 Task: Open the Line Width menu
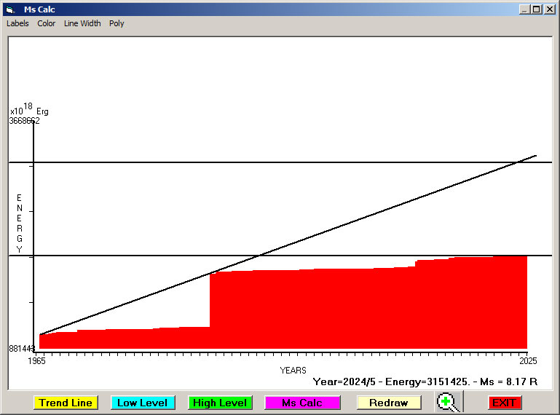click(82, 23)
